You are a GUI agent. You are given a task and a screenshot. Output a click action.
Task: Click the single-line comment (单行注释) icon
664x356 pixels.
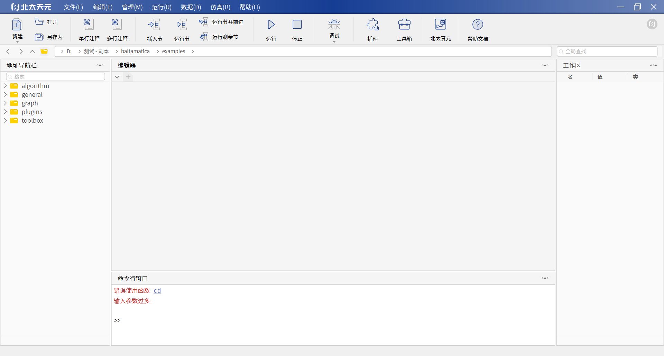click(89, 25)
